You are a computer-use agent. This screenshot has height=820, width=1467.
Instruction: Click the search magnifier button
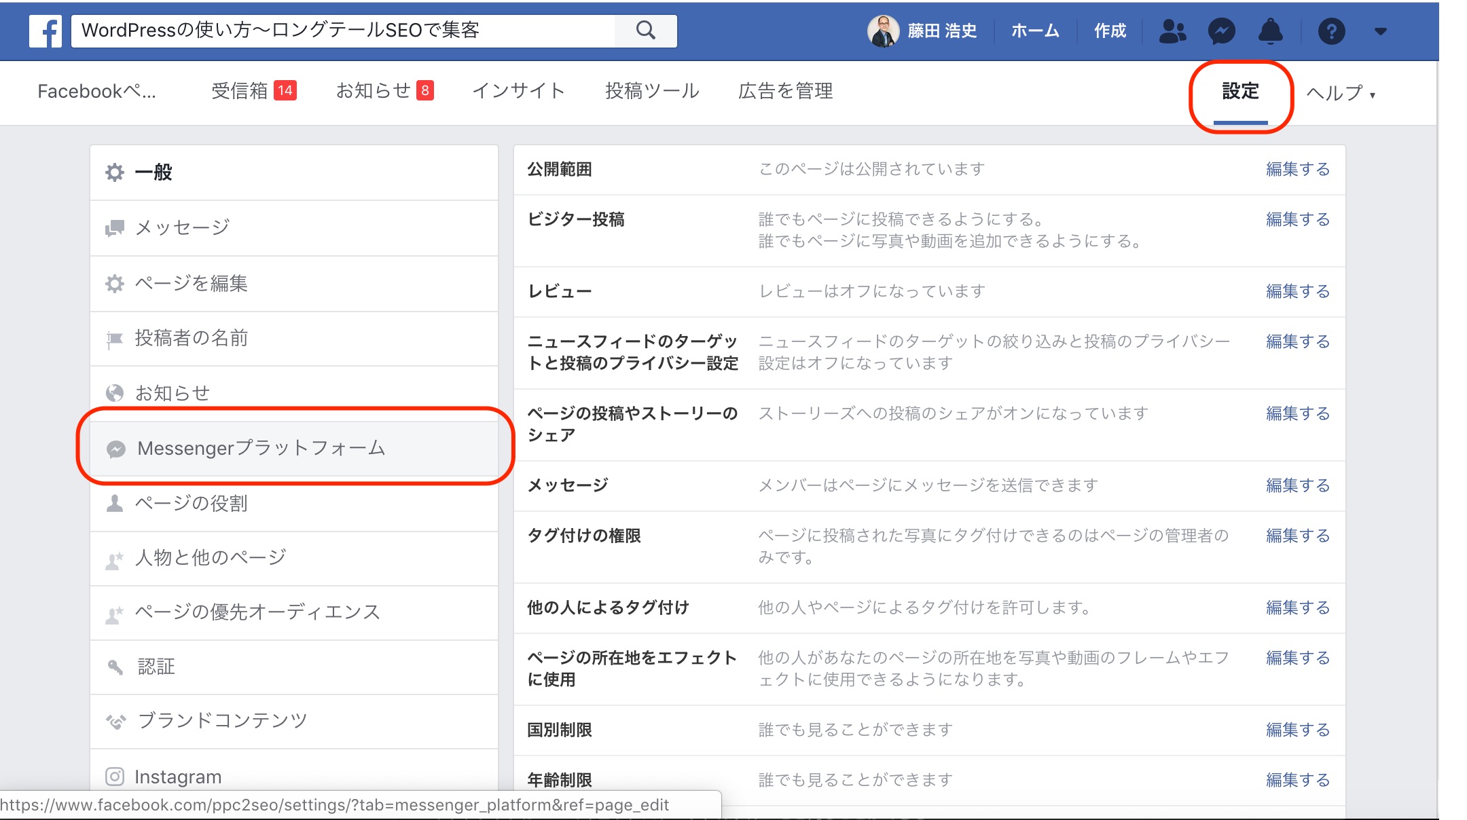pyautogui.click(x=646, y=31)
